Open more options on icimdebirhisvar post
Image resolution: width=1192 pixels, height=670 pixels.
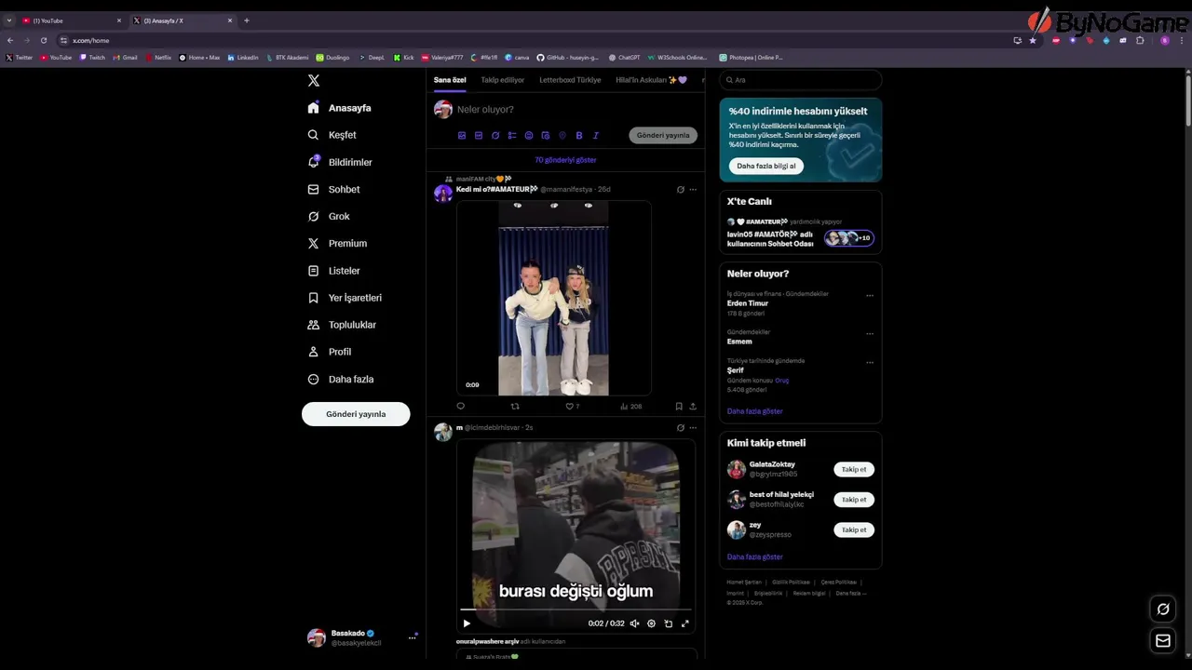[x=693, y=428]
